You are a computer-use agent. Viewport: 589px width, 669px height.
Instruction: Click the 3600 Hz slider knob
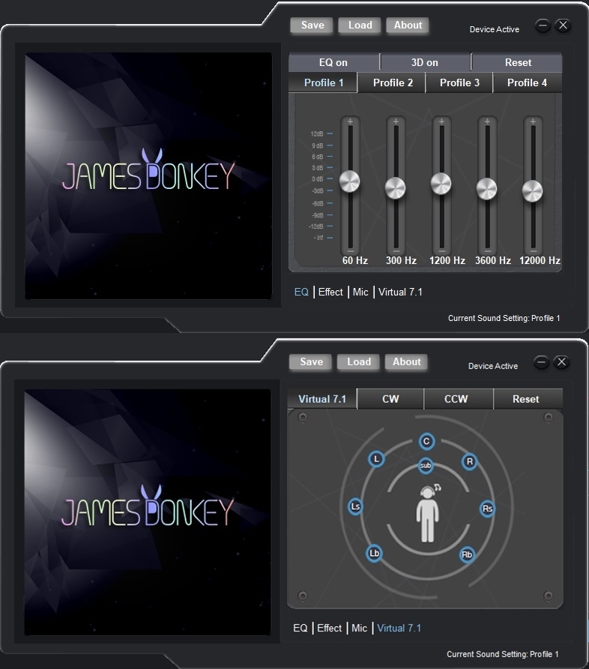pos(487,189)
